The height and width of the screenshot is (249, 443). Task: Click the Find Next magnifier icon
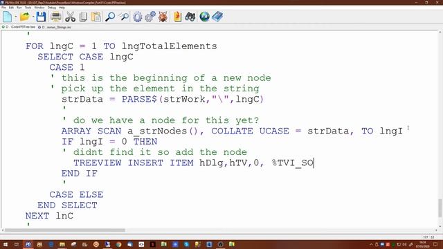(x=123, y=17)
